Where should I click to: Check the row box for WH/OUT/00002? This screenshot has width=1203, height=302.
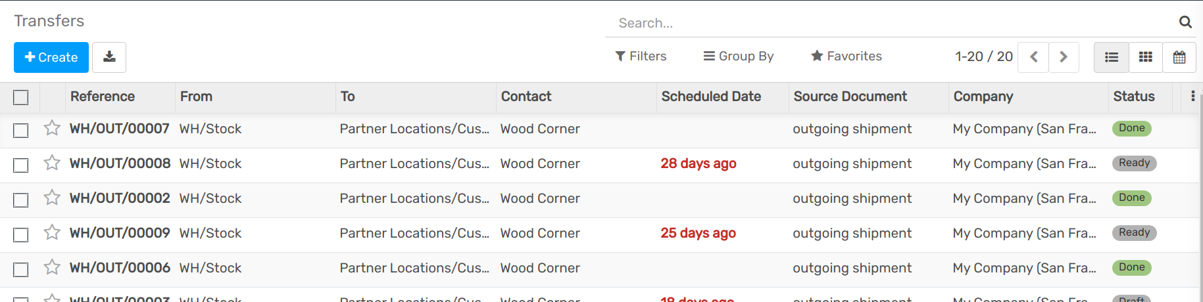21,200
